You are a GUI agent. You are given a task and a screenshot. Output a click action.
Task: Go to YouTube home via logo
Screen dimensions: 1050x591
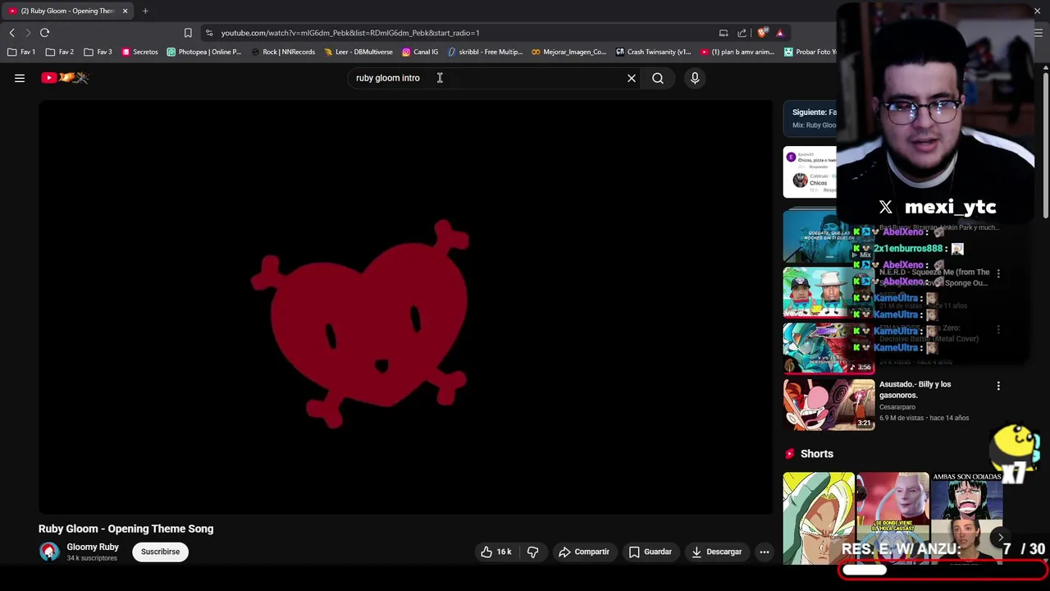65,78
